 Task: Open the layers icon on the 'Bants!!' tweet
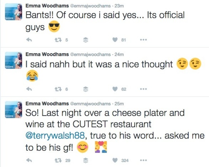(86, 40)
